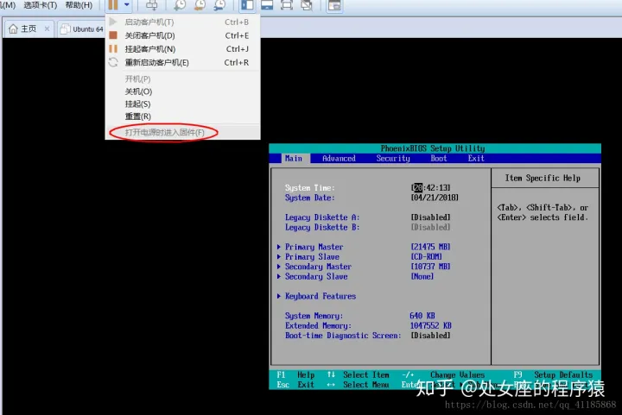Click the orange pause (suspend) toolbar icon

[113, 5]
